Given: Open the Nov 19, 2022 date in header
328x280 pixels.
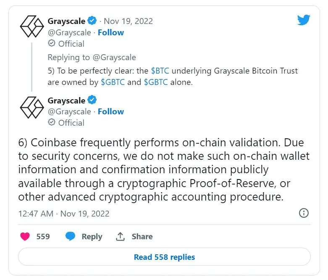Looking at the screenshot, I should coord(128,21).
